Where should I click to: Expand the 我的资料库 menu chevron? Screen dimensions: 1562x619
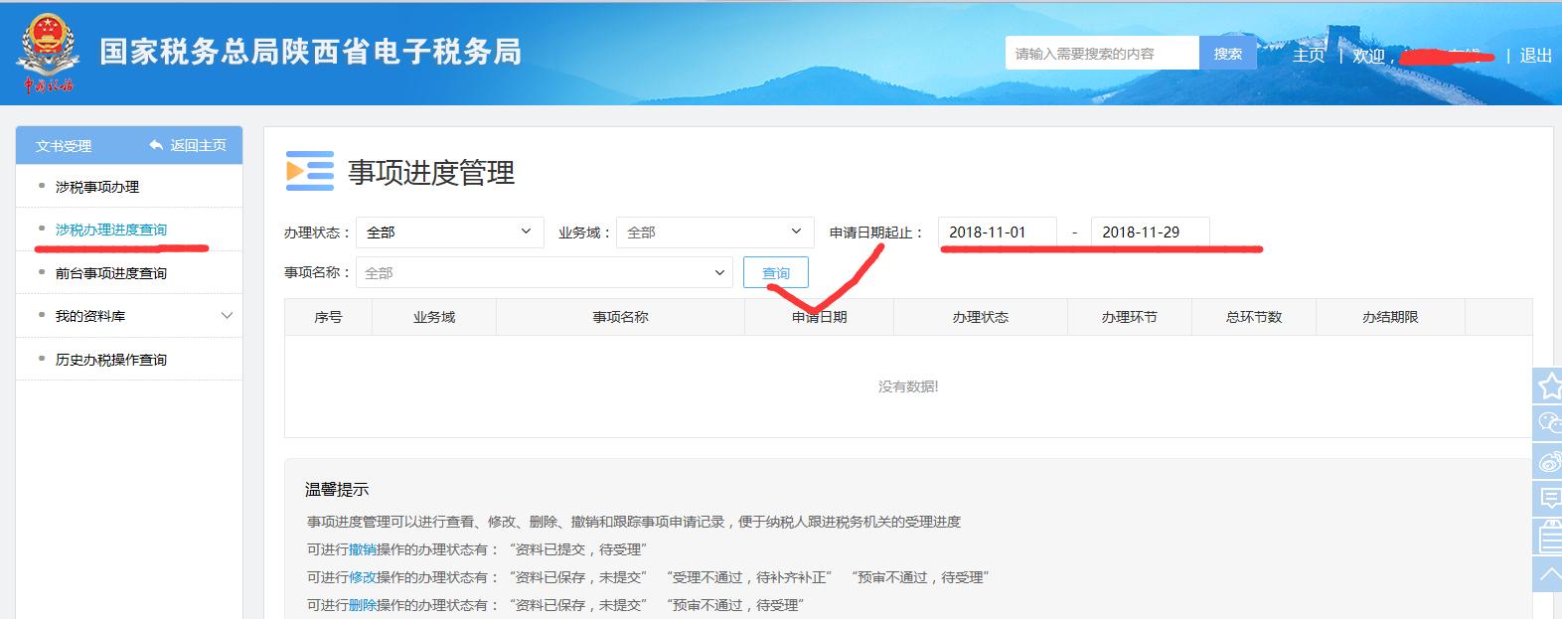(227, 316)
